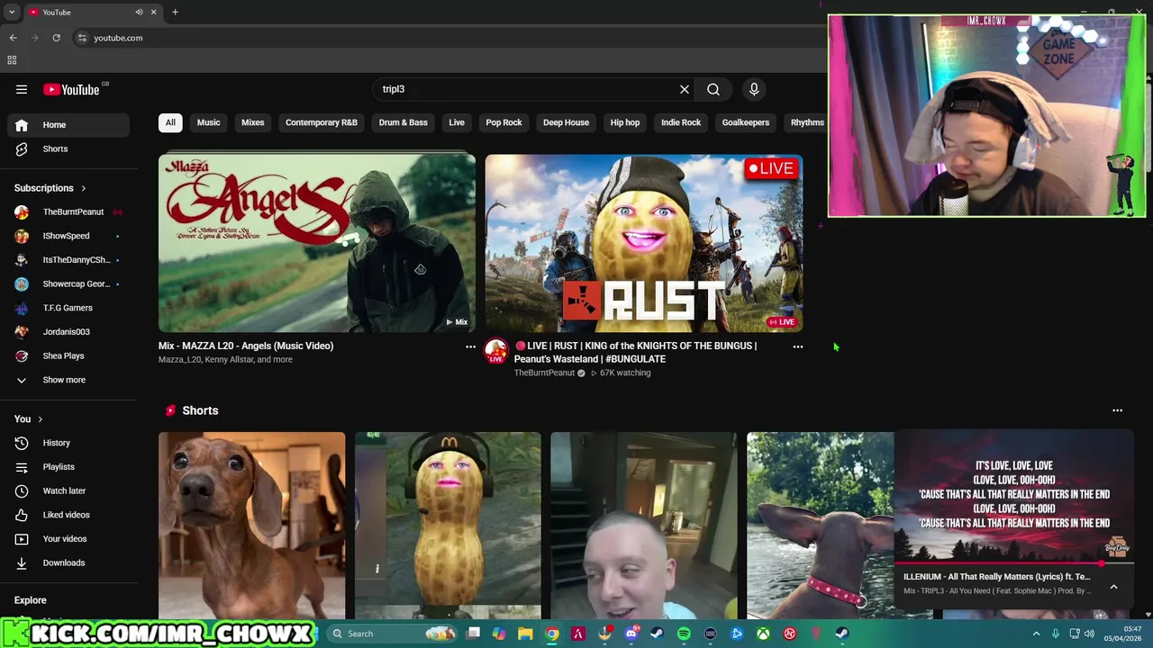Open File Explorer from the taskbar
The height and width of the screenshot is (648, 1153).
click(525, 634)
